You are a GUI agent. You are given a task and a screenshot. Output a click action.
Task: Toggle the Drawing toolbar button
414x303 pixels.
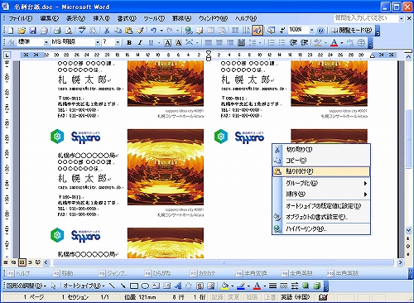[x=258, y=31]
